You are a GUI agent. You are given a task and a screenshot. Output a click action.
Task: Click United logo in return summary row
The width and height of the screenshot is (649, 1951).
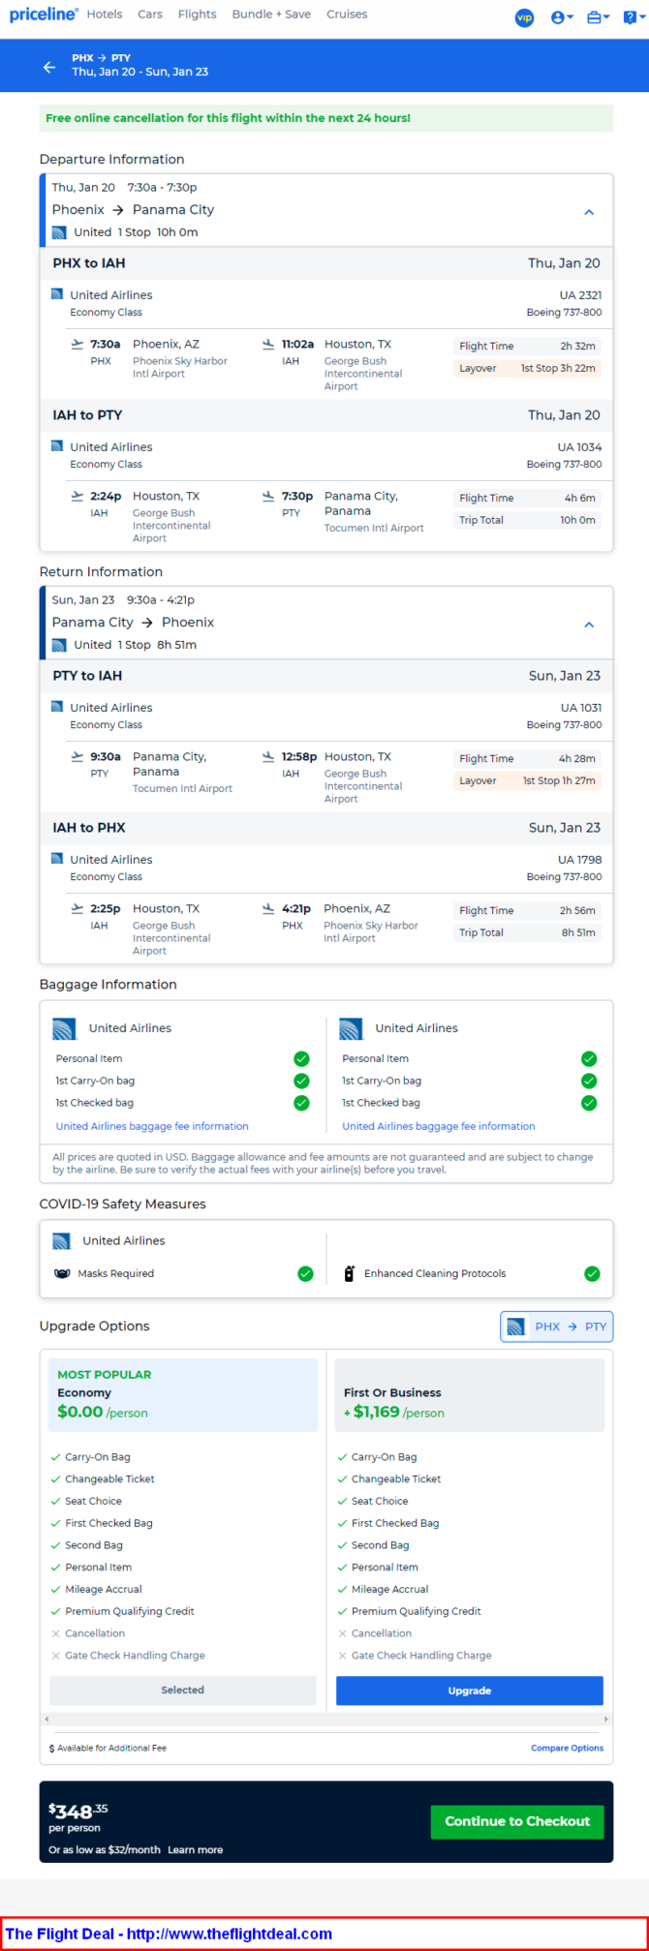pos(59,645)
